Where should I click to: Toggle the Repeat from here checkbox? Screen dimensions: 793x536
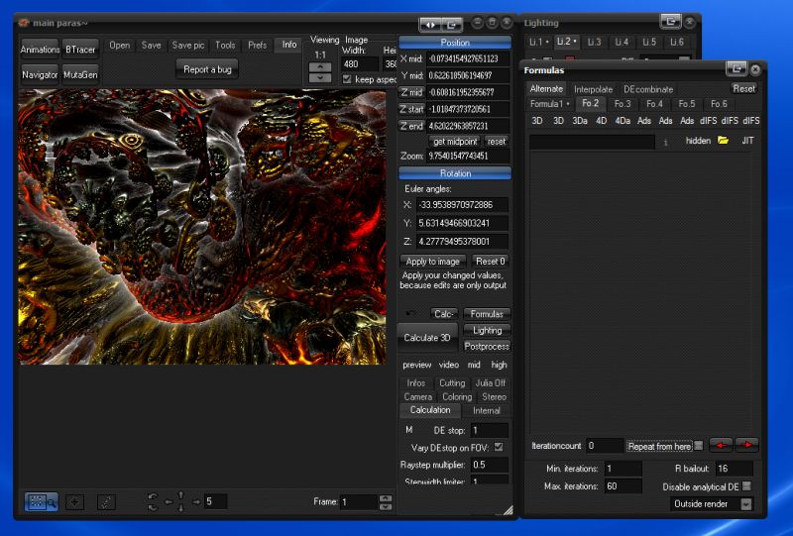tap(699, 446)
